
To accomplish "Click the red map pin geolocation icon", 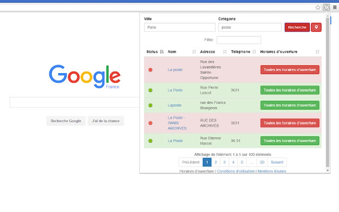I will pyautogui.click(x=315, y=27).
